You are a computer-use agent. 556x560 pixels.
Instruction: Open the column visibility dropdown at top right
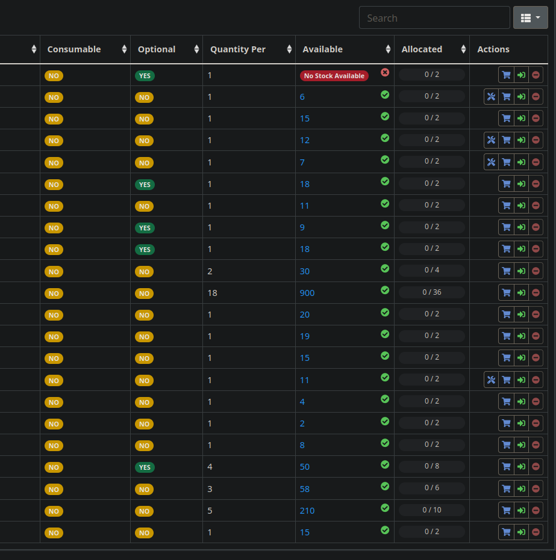coord(530,17)
